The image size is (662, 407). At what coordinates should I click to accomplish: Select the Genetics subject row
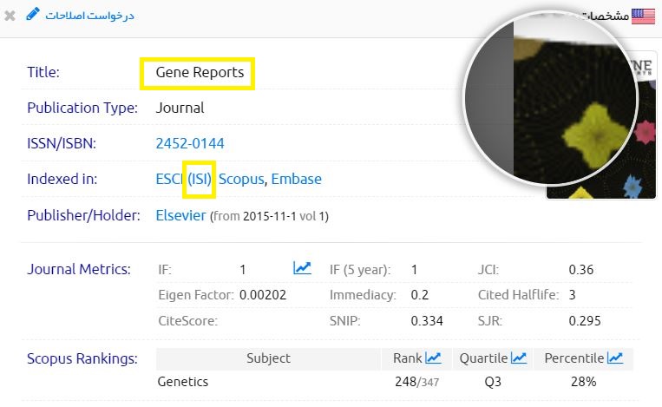pyautogui.click(x=183, y=381)
